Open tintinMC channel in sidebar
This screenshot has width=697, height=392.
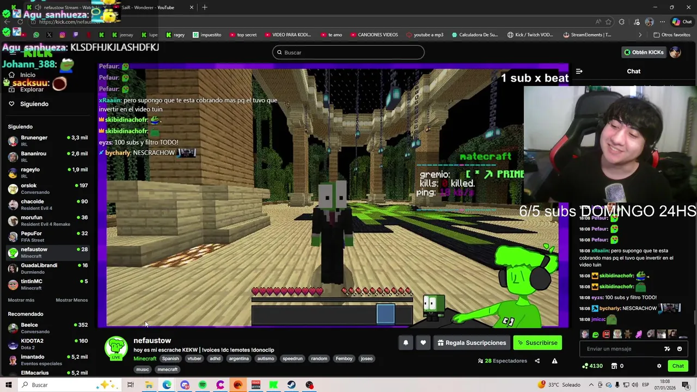pyautogui.click(x=48, y=284)
